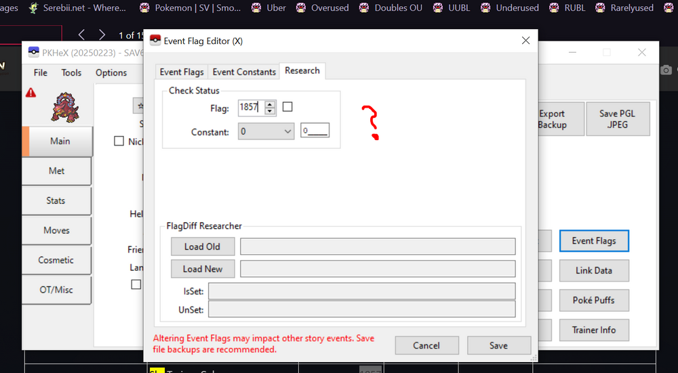Viewport: 678px width, 373px height.
Task: Open the Tools menu
Action: (x=71, y=72)
